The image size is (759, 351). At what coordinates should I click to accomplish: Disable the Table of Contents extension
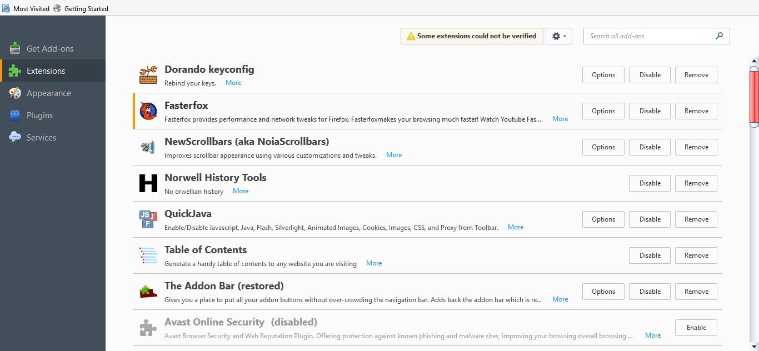(650, 255)
